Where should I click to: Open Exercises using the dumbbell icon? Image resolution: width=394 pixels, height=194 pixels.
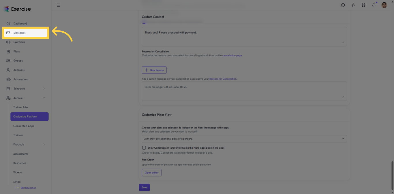pos(8,42)
